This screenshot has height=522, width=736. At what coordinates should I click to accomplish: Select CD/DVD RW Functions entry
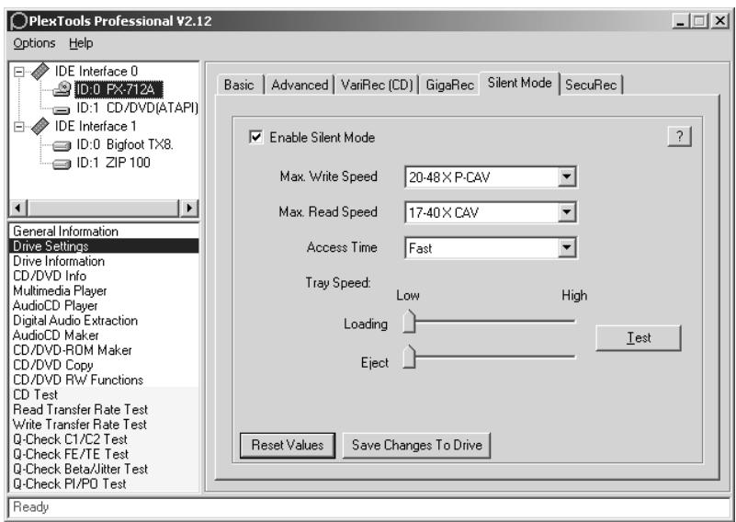(104, 380)
